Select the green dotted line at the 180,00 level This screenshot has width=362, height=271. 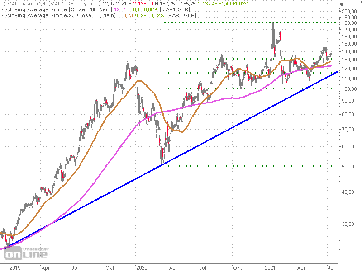coord(249,22)
